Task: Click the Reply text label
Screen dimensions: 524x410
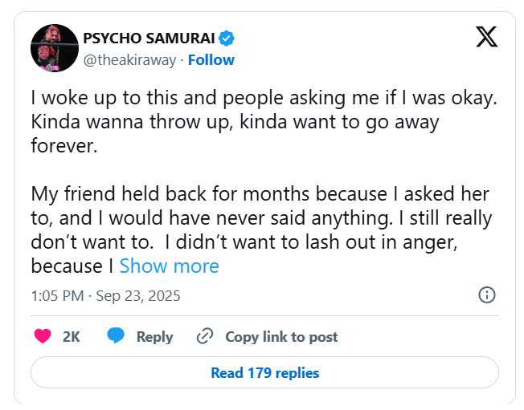Action: point(154,337)
